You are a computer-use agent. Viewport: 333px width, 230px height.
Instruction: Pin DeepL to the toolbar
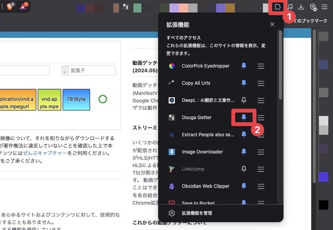(244, 100)
